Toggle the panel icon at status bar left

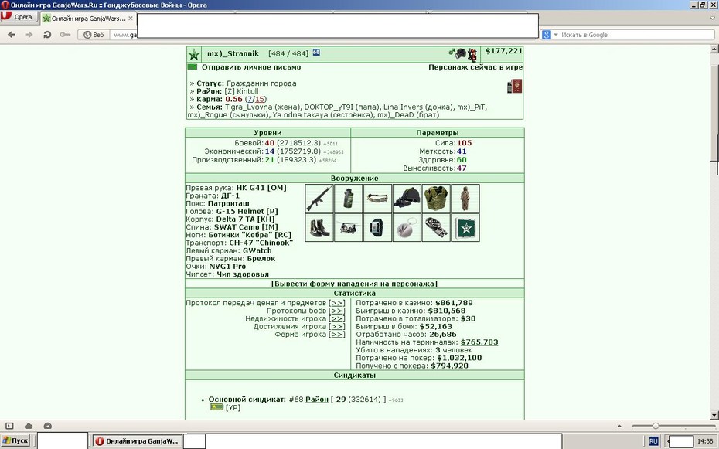(9, 426)
